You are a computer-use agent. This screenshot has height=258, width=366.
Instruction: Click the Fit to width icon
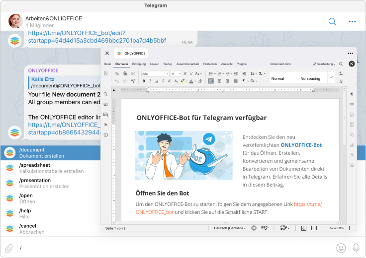point(314,228)
